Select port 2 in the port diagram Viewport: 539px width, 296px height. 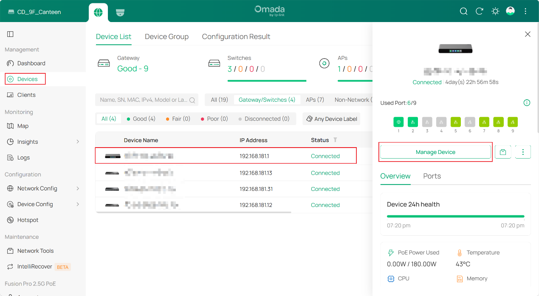point(413,122)
